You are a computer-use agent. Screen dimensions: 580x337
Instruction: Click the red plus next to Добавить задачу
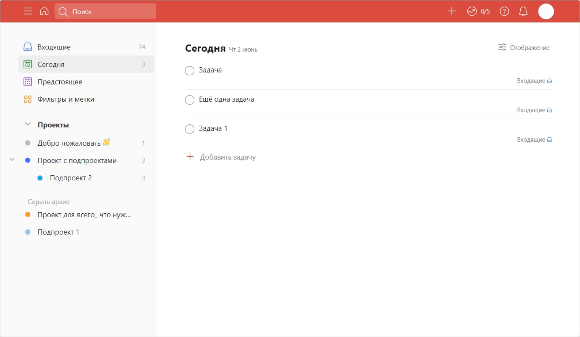190,157
